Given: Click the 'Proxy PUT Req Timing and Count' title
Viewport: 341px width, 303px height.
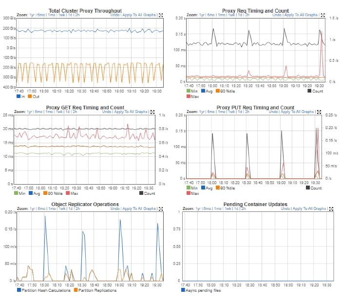Looking at the screenshot, I should (x=255, y=108).
